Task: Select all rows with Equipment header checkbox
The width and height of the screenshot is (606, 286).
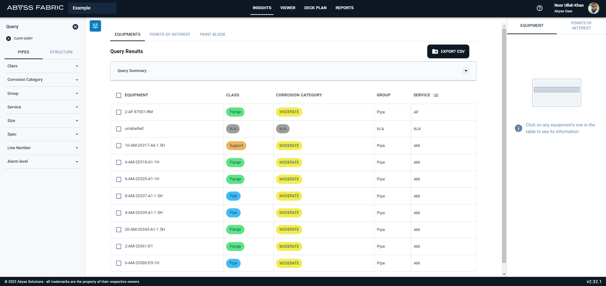Action: [x=119, y=95]
